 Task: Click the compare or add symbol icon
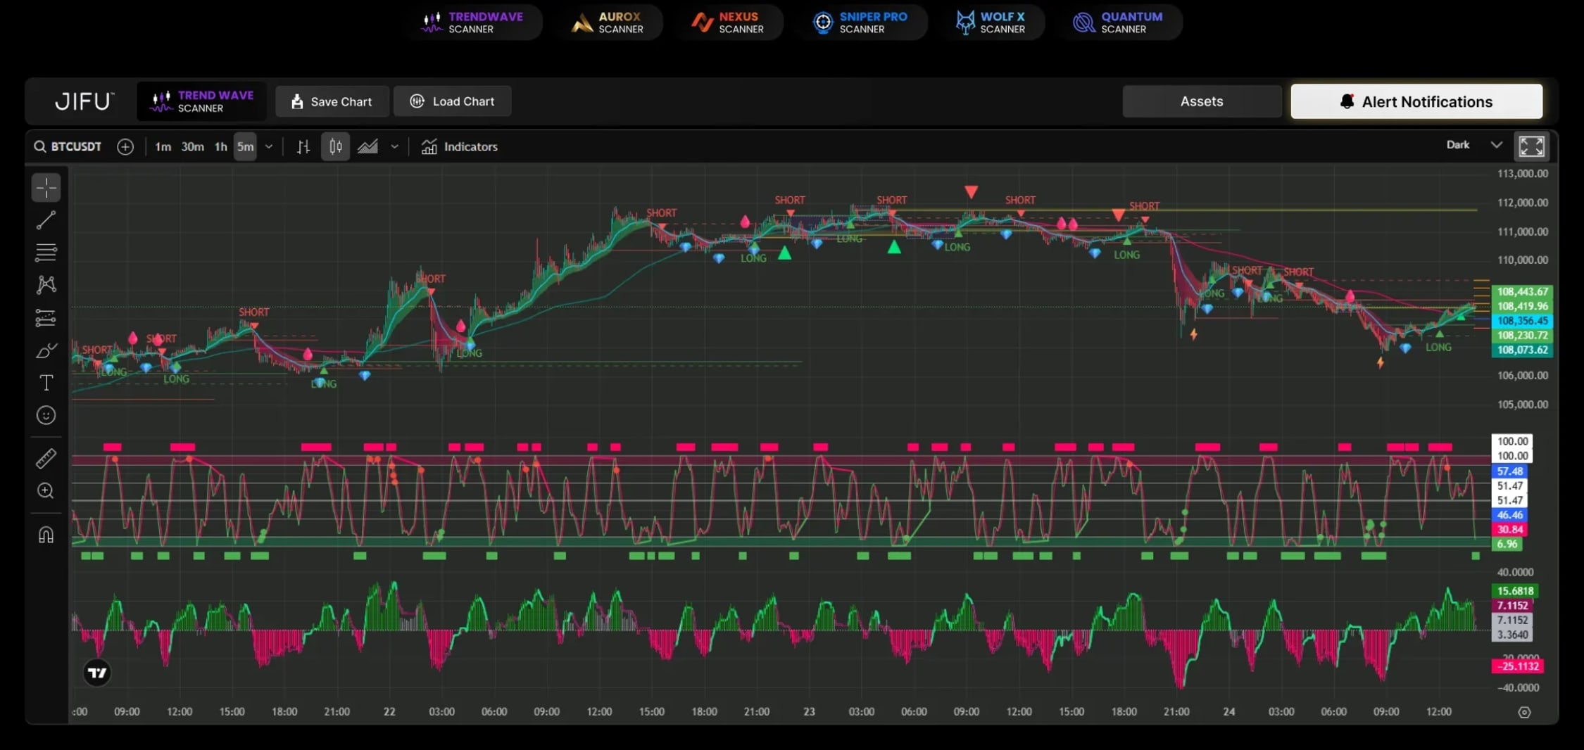point(125,146)
